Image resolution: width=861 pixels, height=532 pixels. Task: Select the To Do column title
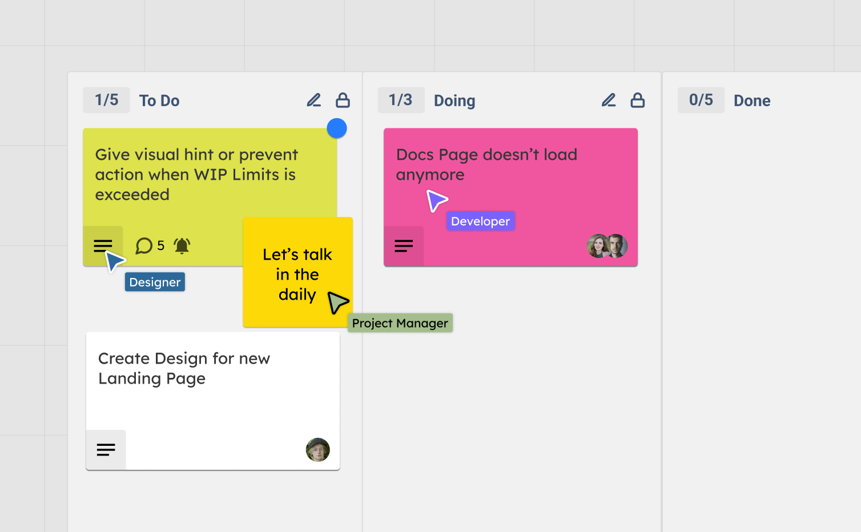click(159, 101)
